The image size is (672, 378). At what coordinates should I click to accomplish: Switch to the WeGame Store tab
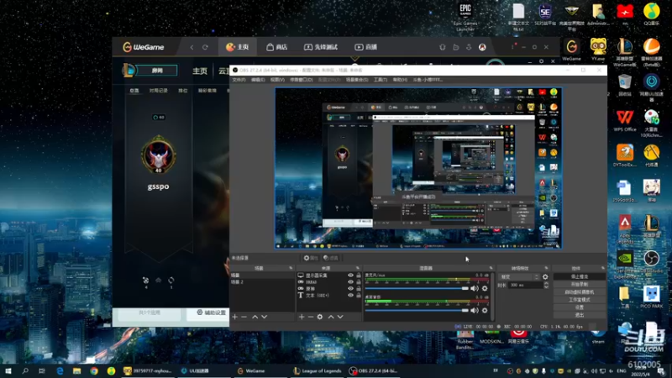click(x=277, y=47)
